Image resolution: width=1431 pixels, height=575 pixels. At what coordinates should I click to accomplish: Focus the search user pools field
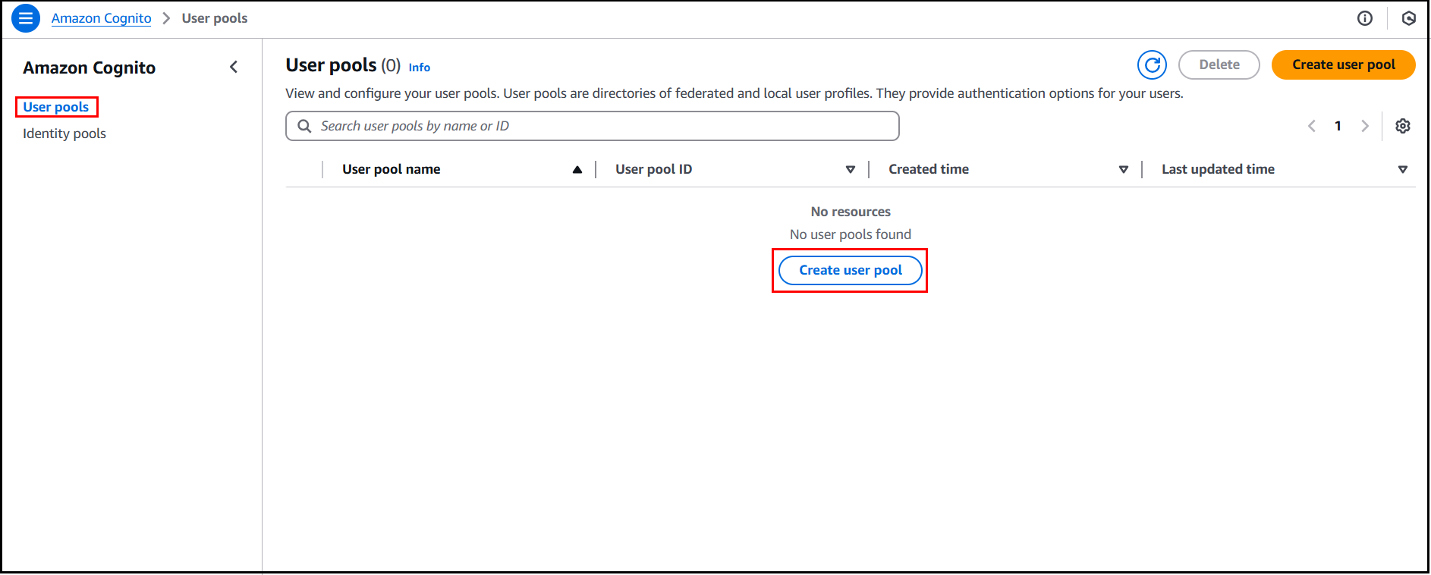click(599, 126)
